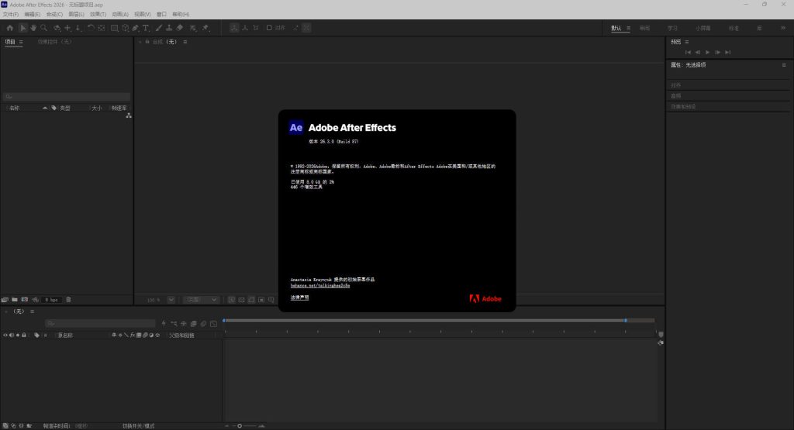Select the Eraser tool
The height and width of the screenshot is (430, 794).
tap(180, 28)
